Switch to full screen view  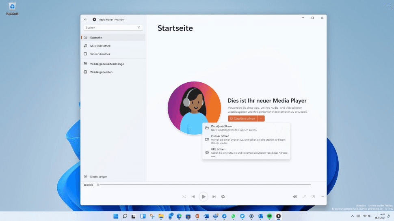[x=304, y=197]
